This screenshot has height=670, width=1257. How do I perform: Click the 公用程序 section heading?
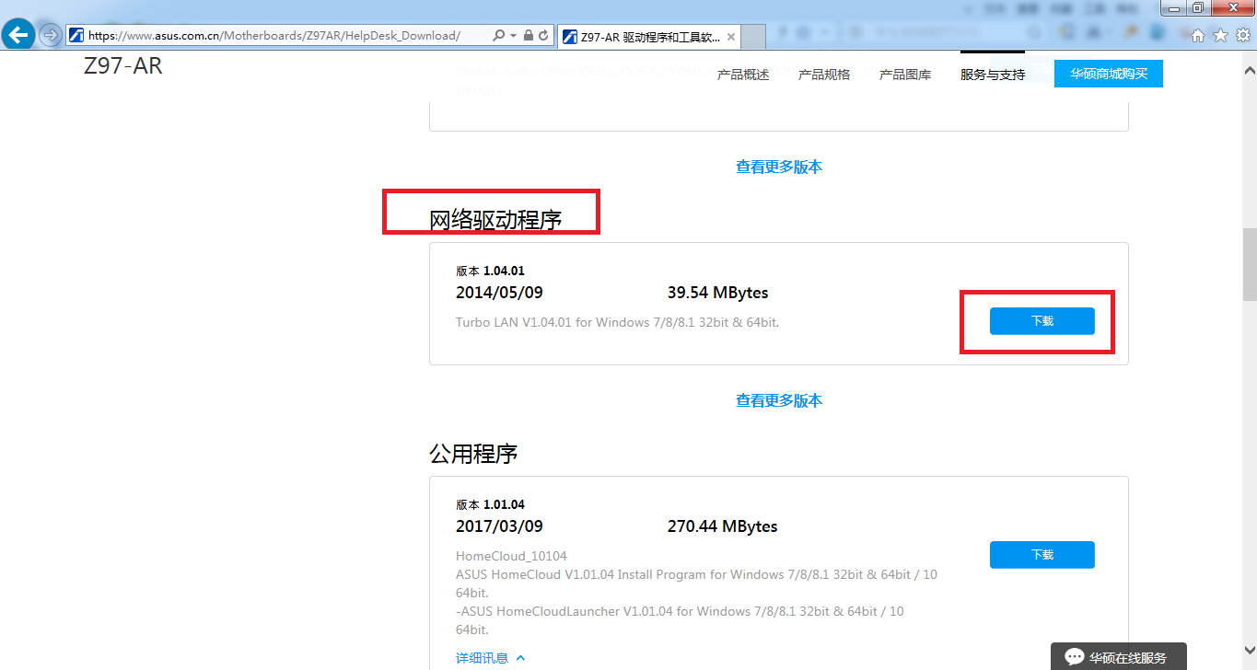(x=473, y=454)
